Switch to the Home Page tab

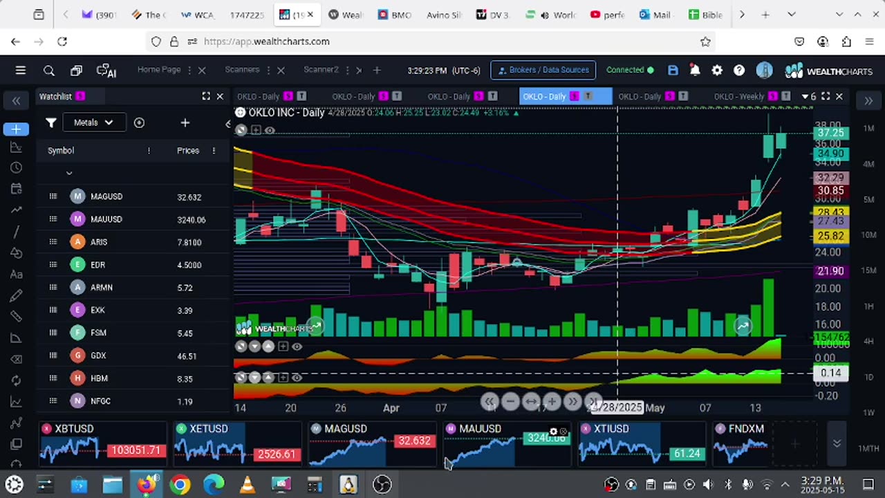coord(159,70)
